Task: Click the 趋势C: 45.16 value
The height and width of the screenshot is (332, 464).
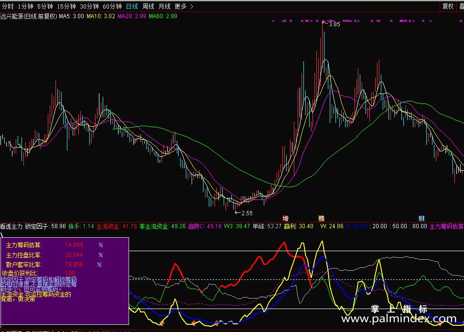Action: (205, 227)
